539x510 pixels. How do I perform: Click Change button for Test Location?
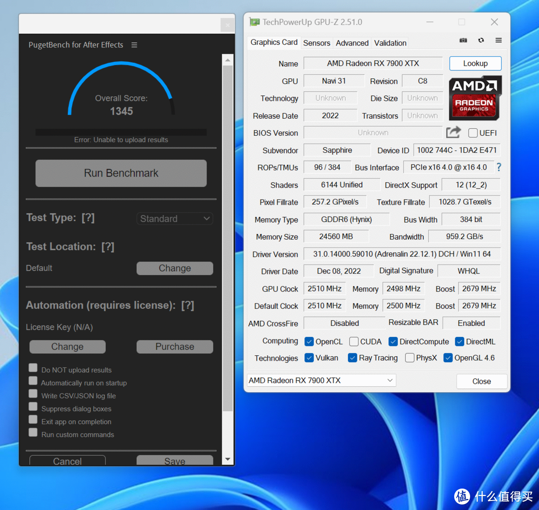175,268
